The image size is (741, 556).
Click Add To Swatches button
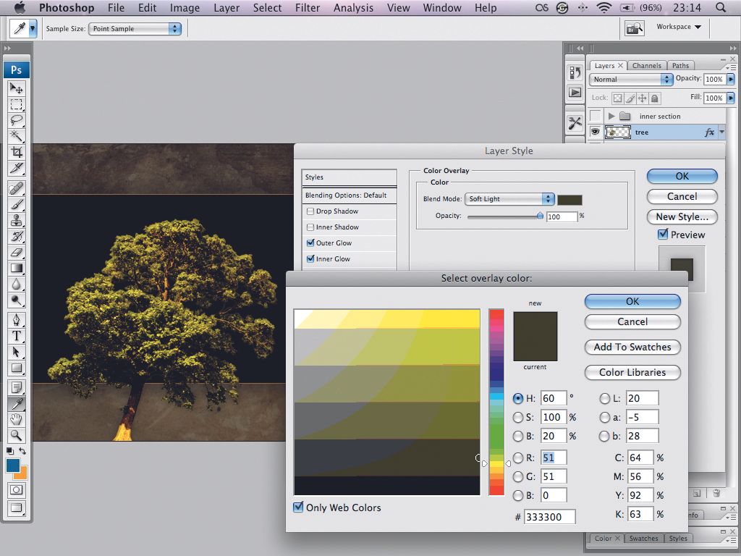[632, 347]
